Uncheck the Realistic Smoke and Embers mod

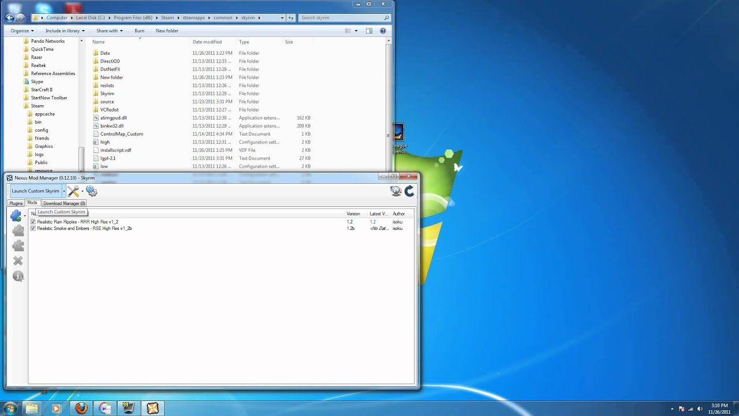pyautogui.click(x=33, y=228)
